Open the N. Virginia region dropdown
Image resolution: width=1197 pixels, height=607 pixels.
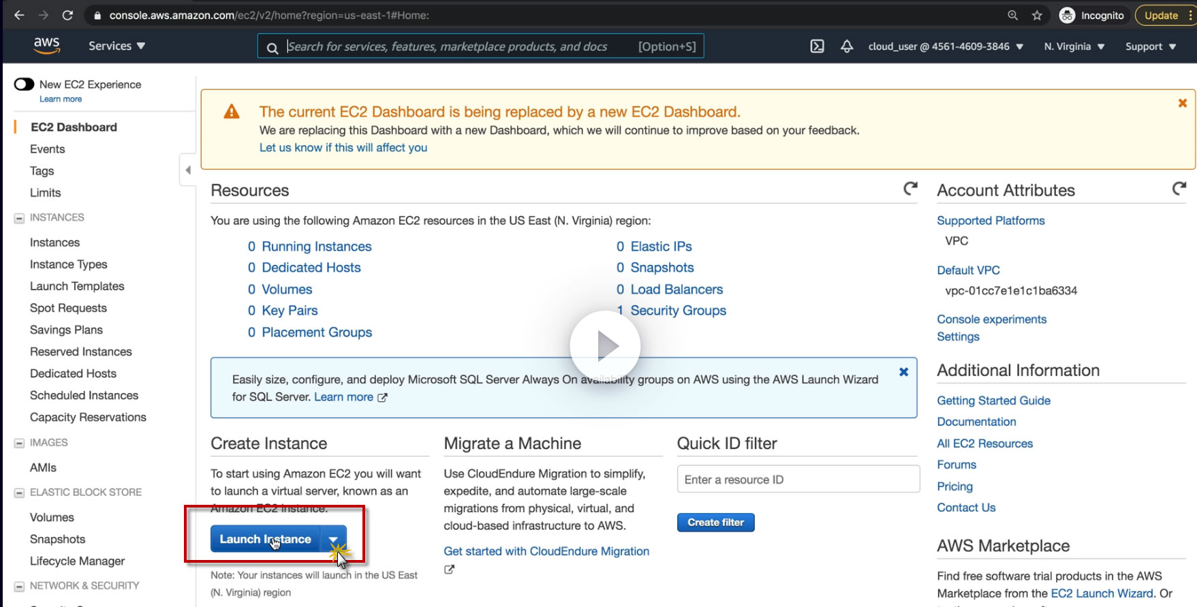[1074, 46]
